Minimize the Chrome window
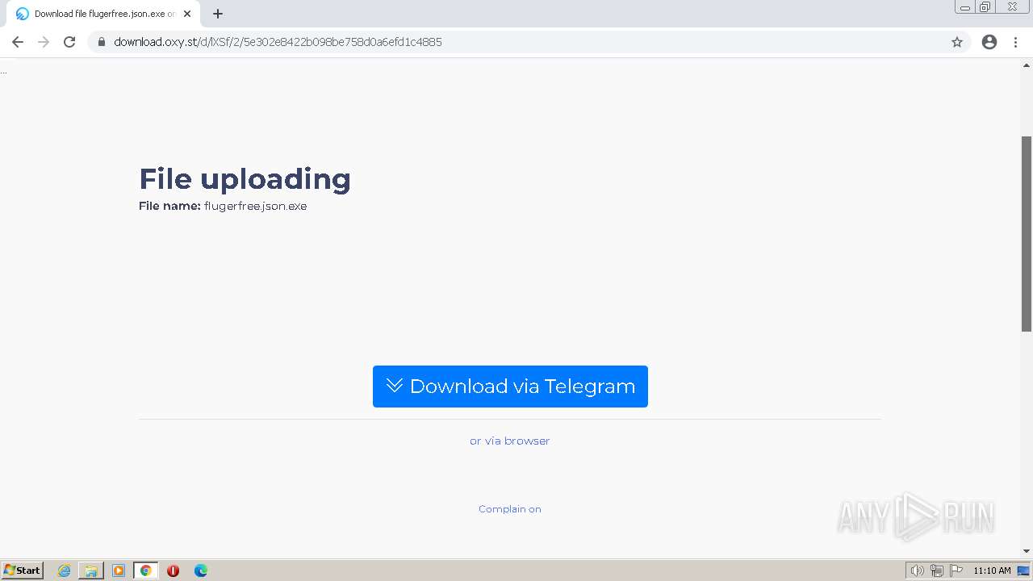Image resolution: width=1033 pixels, height=581 pixels. point(964,7)
